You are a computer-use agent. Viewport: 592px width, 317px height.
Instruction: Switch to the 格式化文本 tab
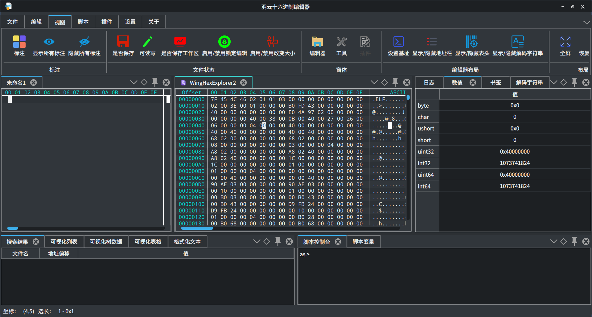click(187, 241)
